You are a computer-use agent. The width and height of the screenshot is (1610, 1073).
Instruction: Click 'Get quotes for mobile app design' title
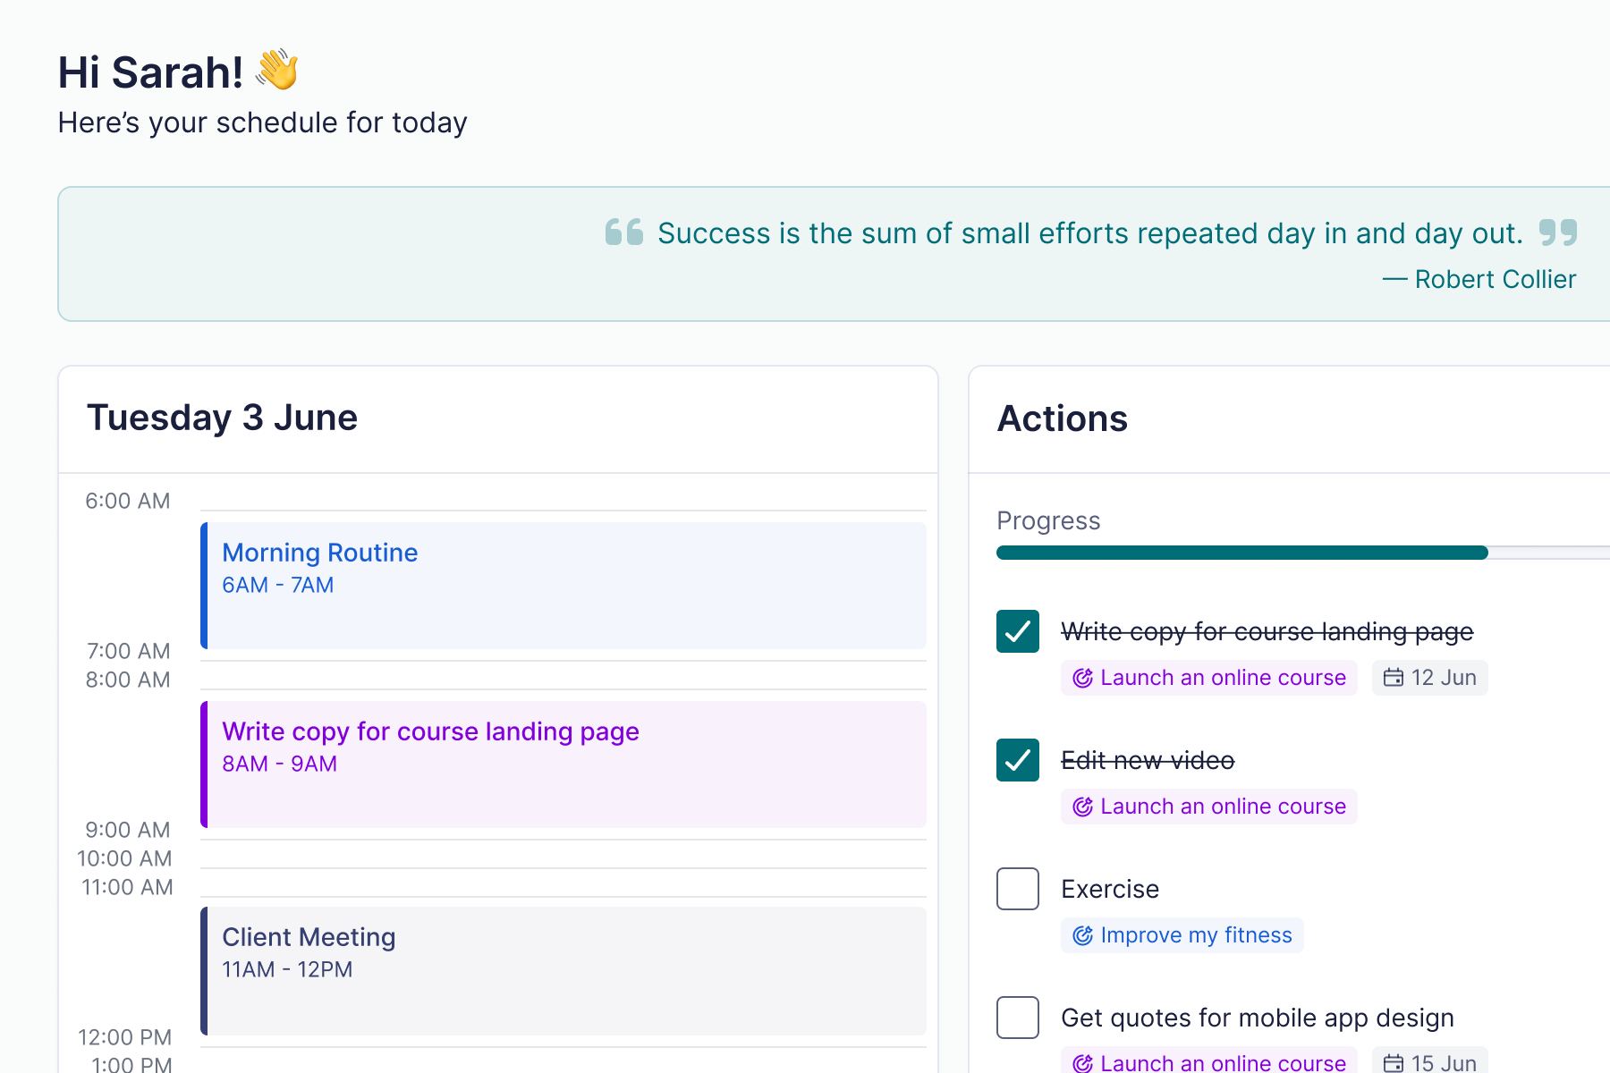click(1258, 1018)
